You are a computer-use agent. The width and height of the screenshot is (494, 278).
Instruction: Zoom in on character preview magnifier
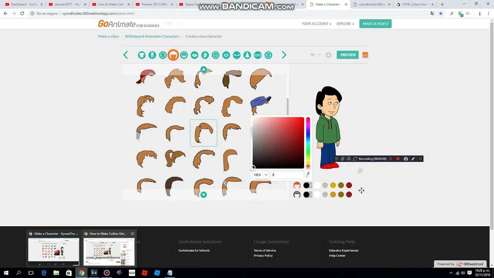360,171
